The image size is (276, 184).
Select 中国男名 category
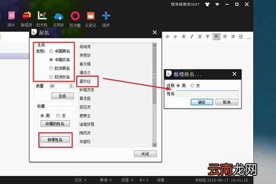click(x=51, y=51)
